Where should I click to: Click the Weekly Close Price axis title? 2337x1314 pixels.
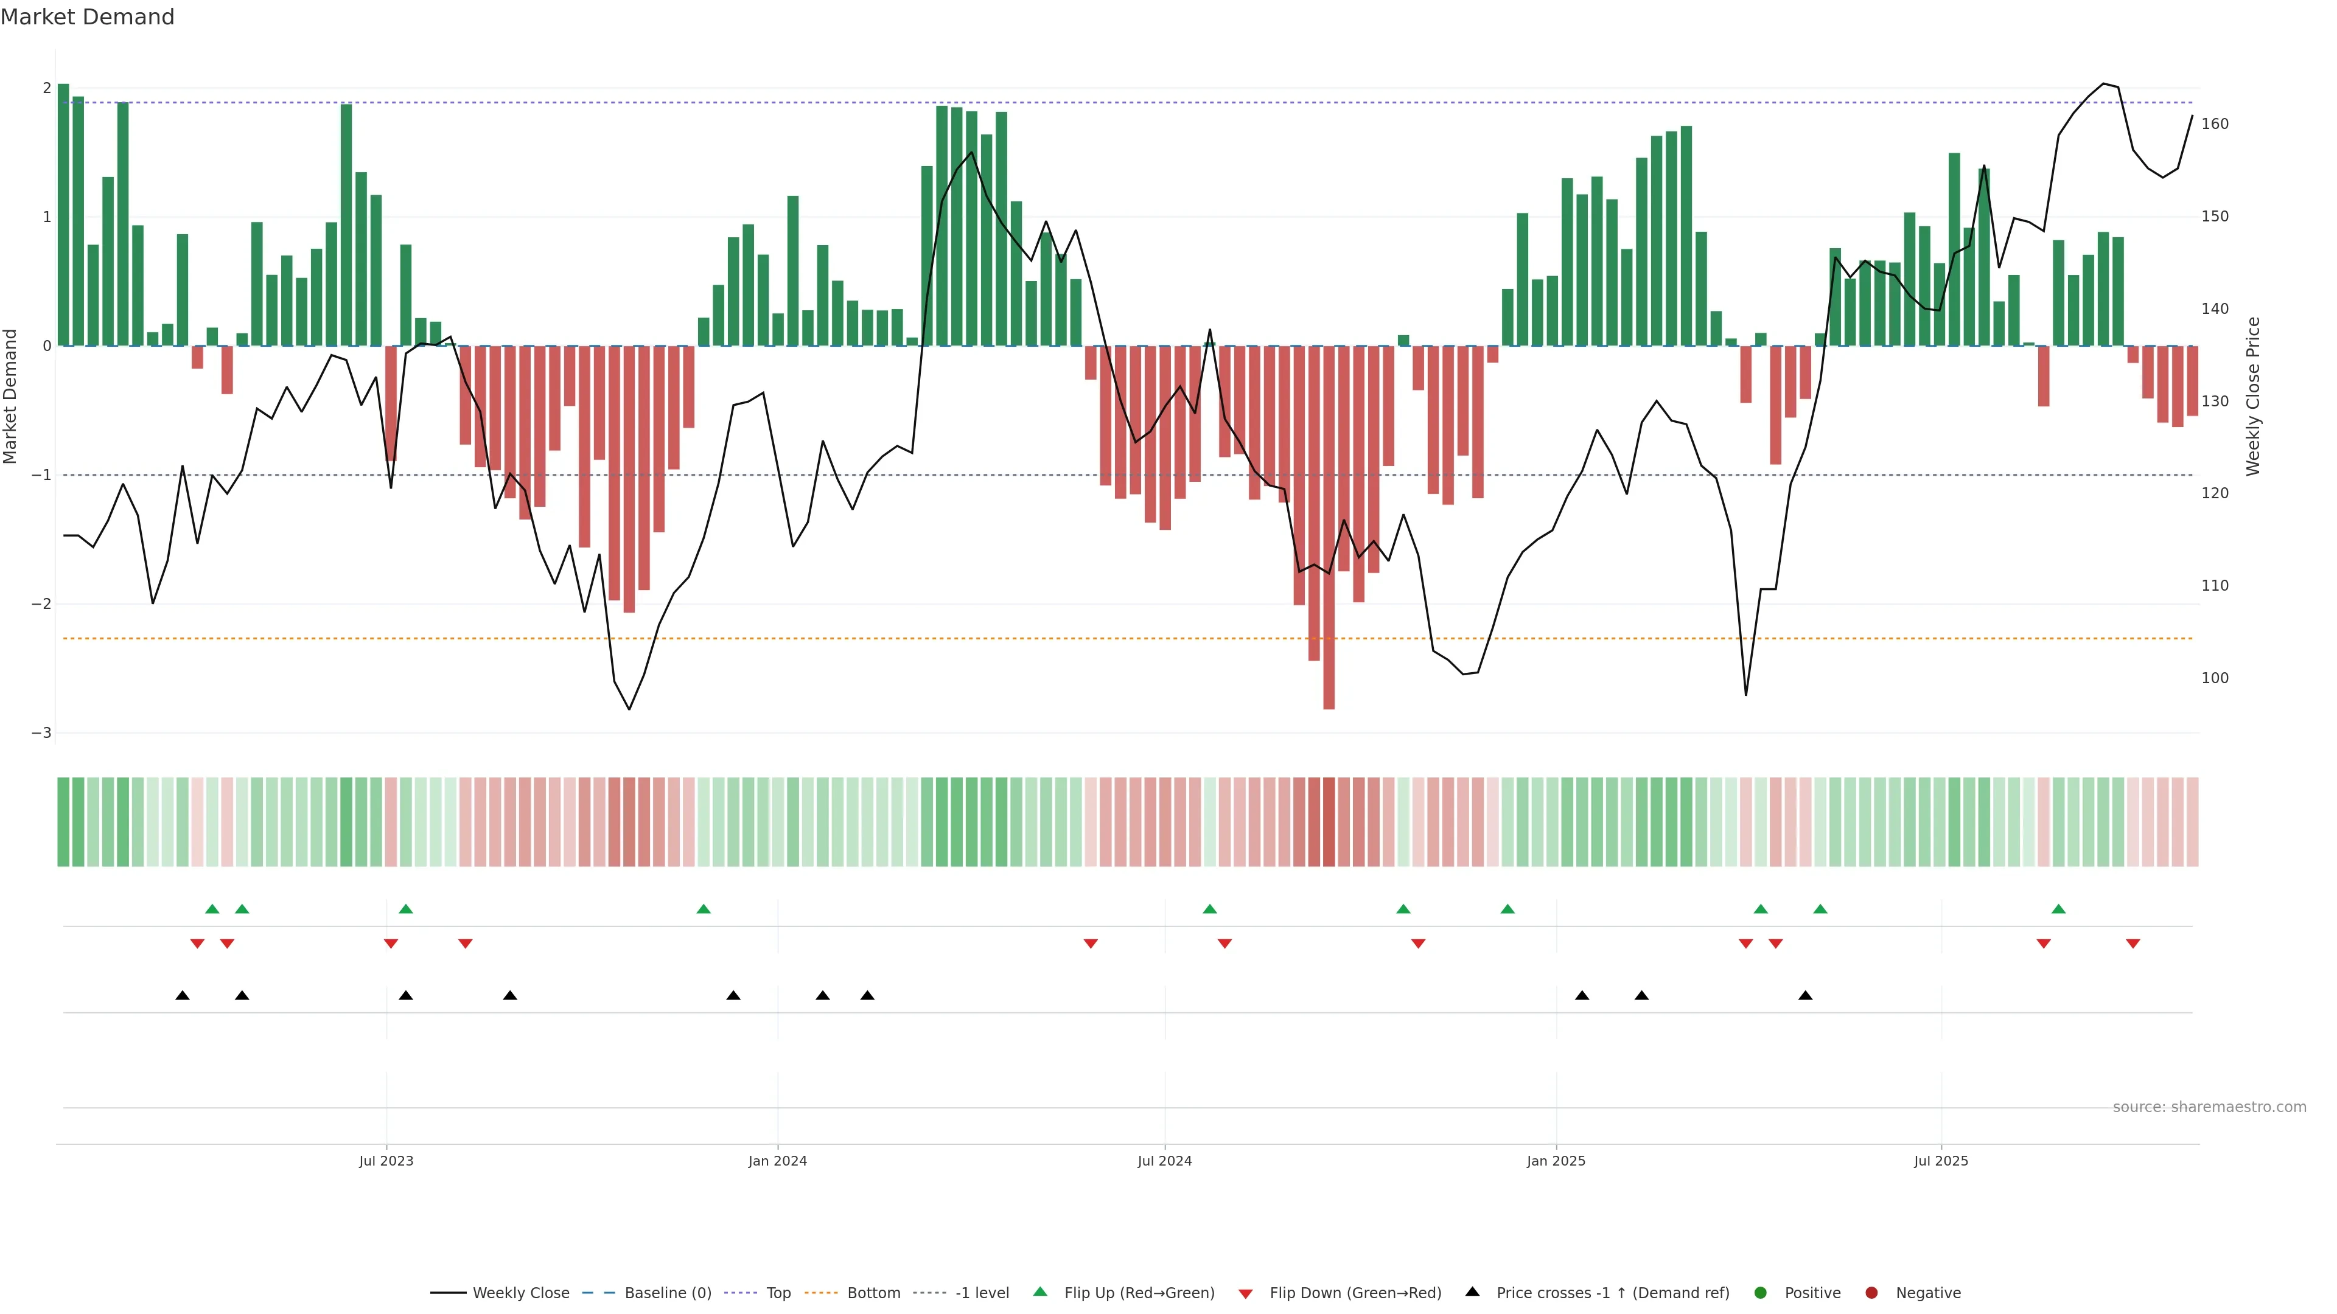[2254, 396]
